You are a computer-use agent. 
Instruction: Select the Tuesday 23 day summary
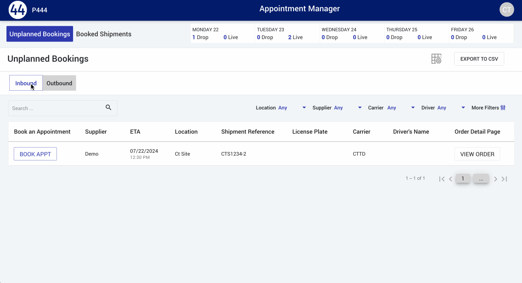coord(287,33)
